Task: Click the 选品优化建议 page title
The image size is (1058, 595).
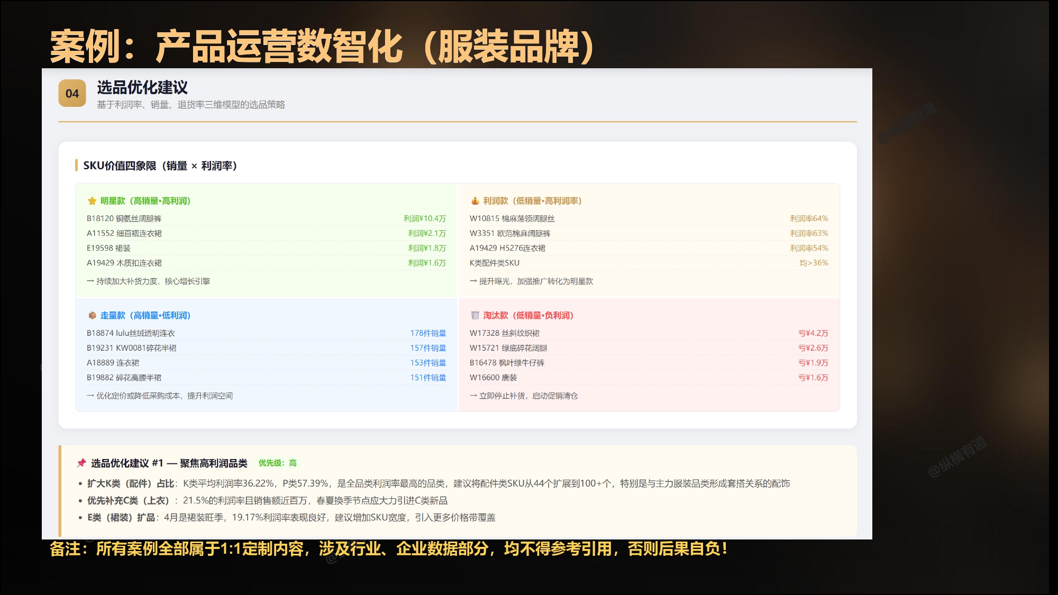Action: 142,87
